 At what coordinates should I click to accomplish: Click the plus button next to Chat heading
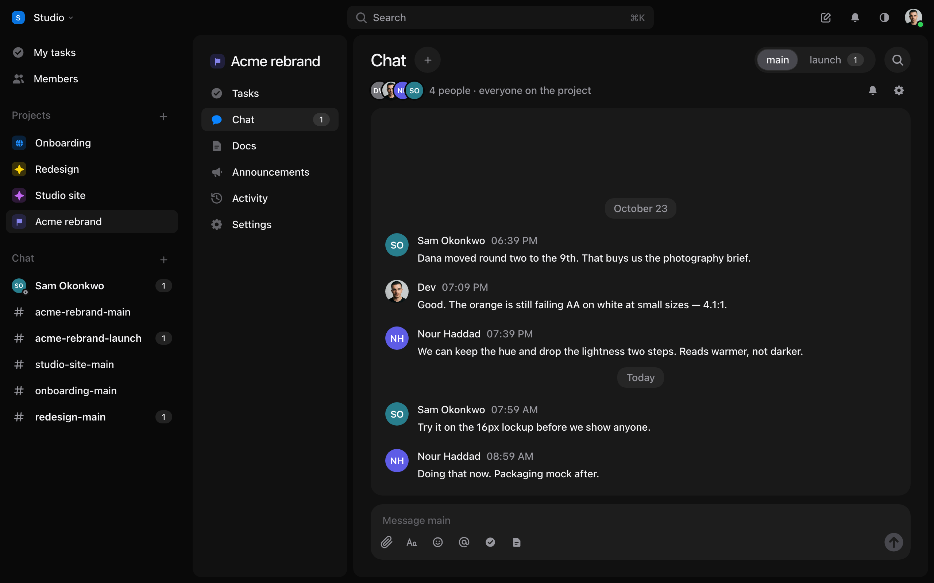428,60
